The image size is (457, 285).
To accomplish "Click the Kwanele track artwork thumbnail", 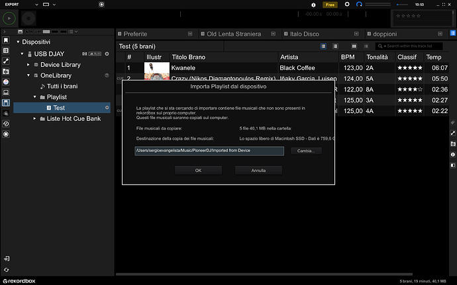I will pyautogui.click(x=157, y=68).
